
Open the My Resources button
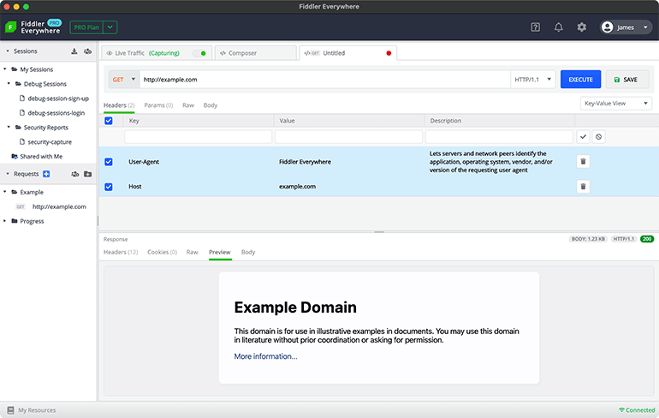(x=31, y=410)
